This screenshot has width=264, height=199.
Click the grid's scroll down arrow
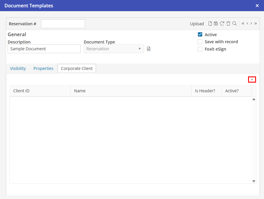pyautogui.click(x=254, y=181)
